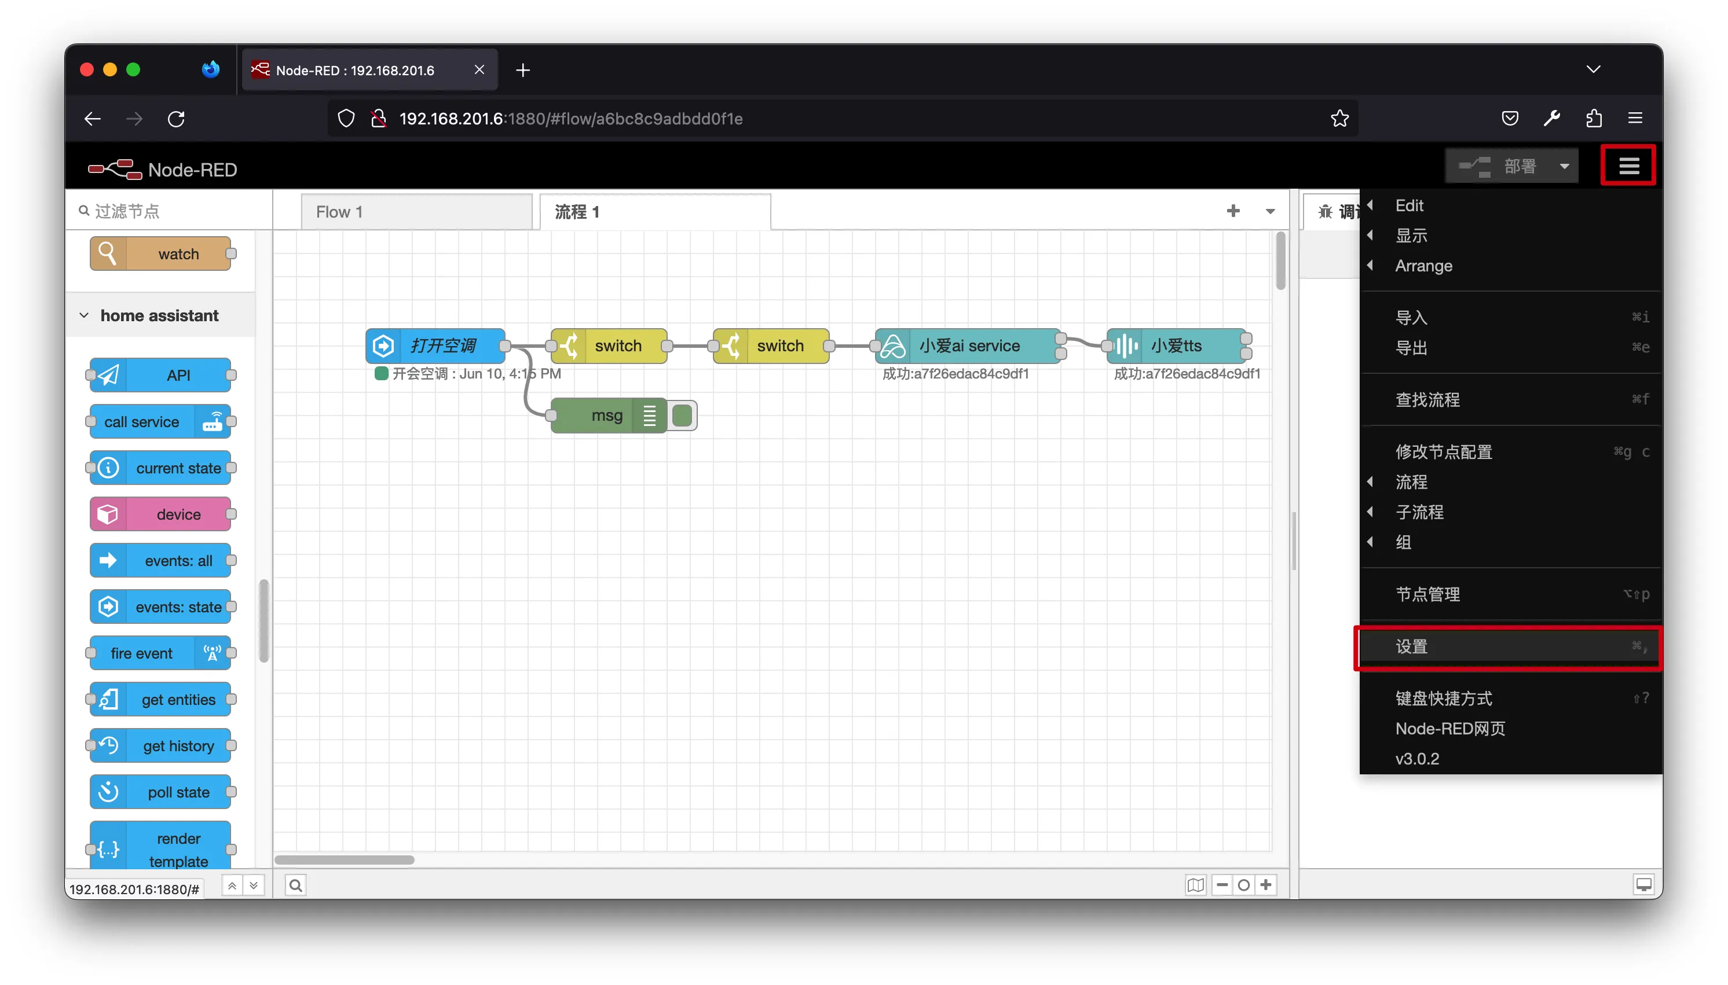Select the events: all palette node

coord(160,560)
